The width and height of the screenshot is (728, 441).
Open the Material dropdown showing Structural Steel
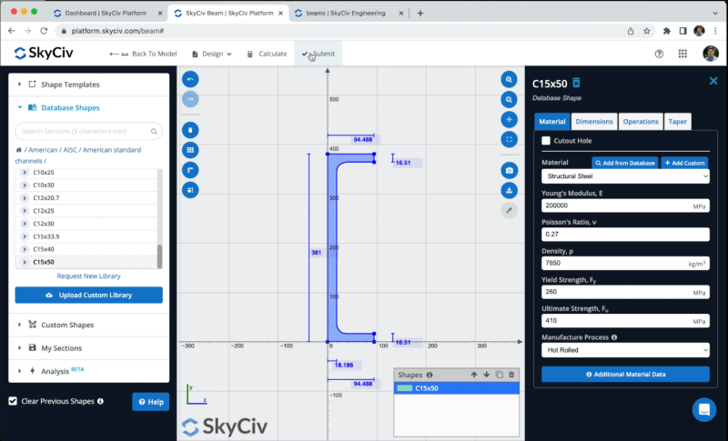click(625, 176)
